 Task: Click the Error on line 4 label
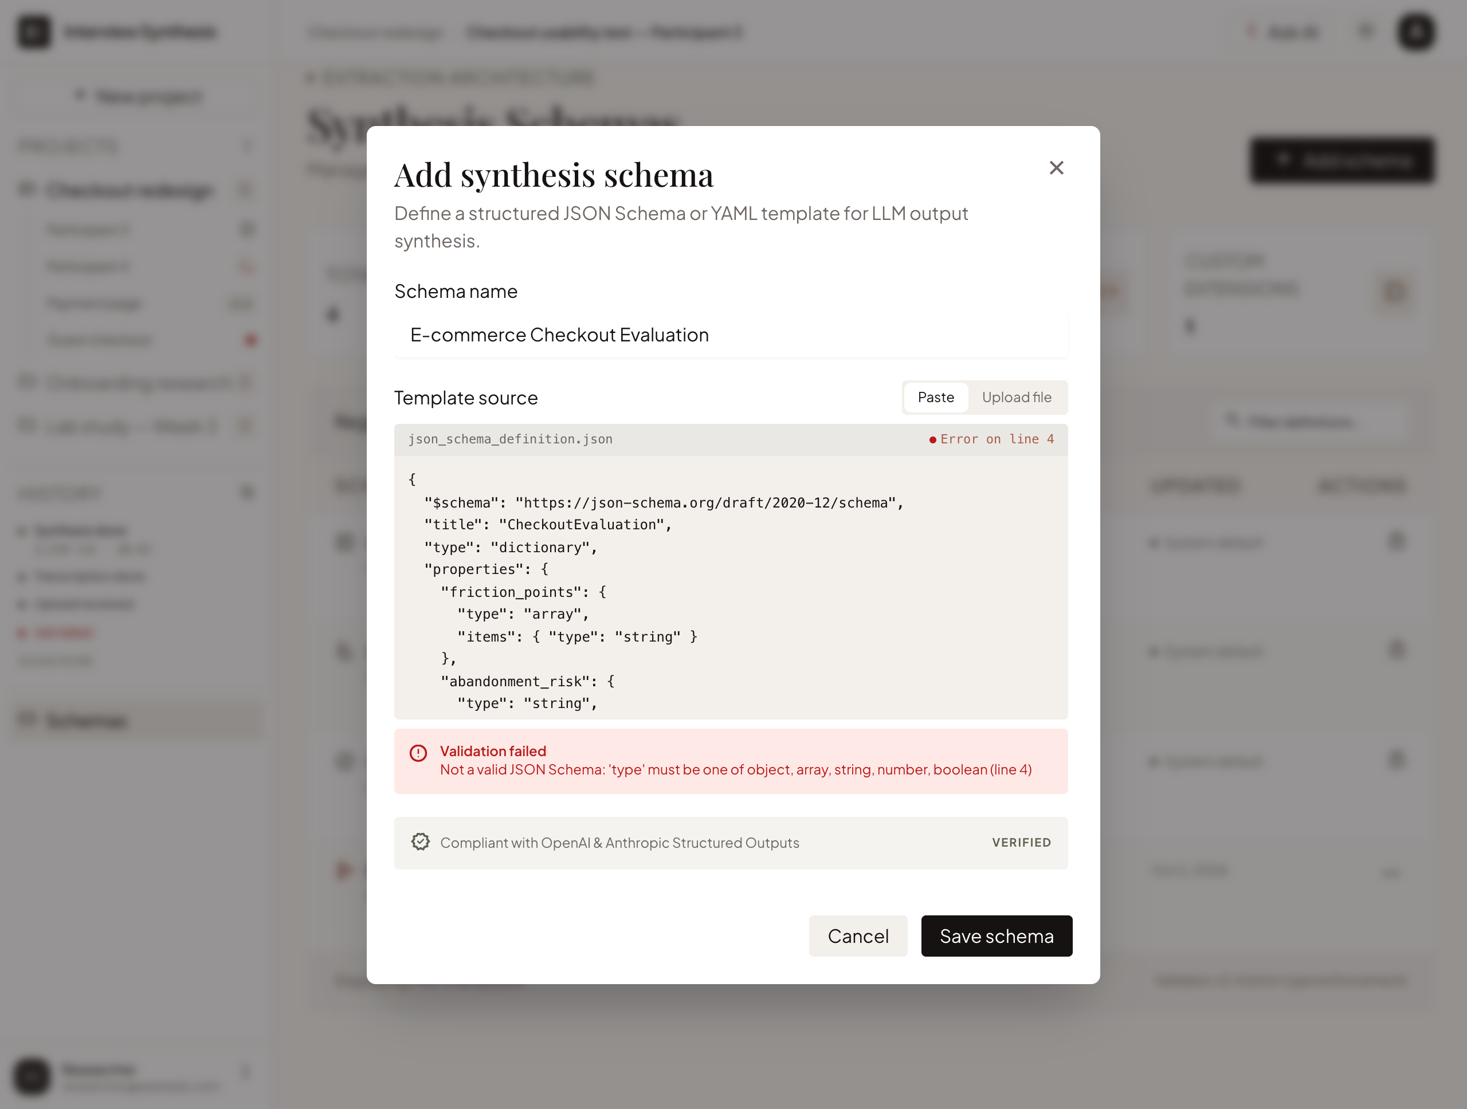point(996,439)
